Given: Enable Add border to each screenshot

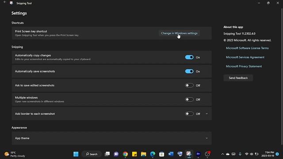Looking at the screenshot, I should tap(189, 114).
